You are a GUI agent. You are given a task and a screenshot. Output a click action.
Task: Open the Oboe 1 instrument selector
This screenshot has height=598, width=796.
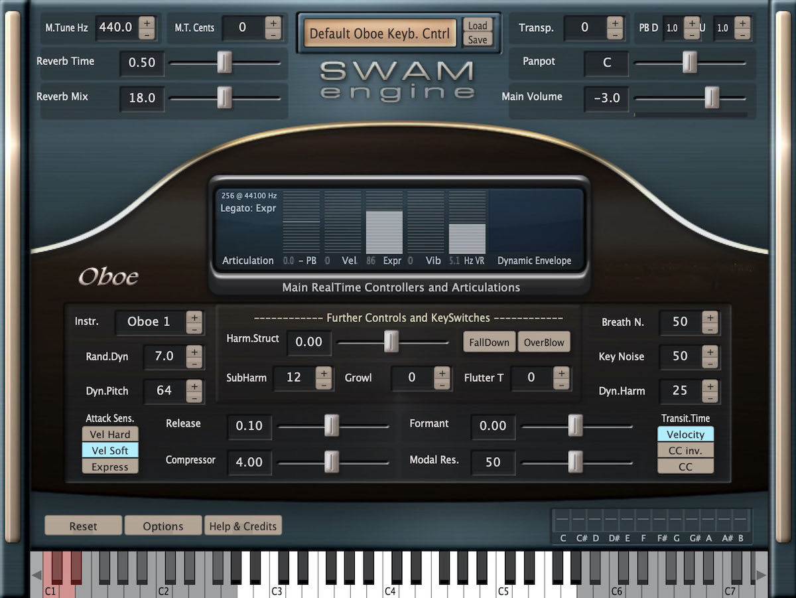pyautogui.click(x=149, y=322)
